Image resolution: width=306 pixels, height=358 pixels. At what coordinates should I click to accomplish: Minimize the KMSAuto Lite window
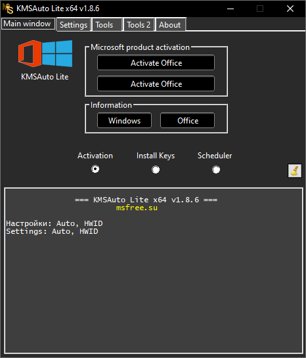pos(230,9)
